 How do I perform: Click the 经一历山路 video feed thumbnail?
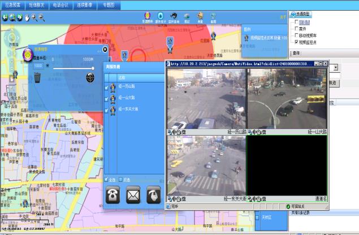206,99
